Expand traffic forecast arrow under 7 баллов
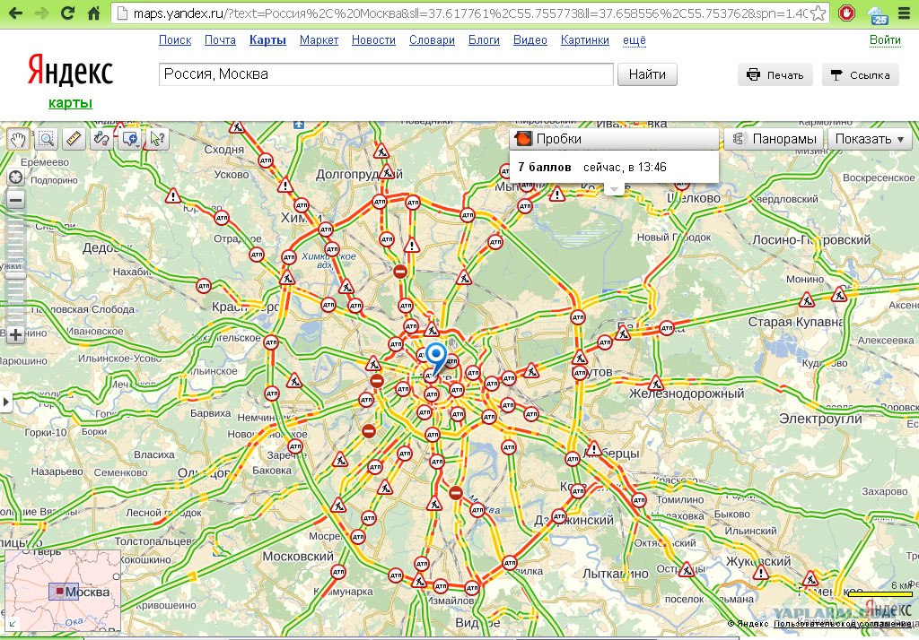This screenshot has height=640, width=919. pyautogui.click(x=614, y=188)
